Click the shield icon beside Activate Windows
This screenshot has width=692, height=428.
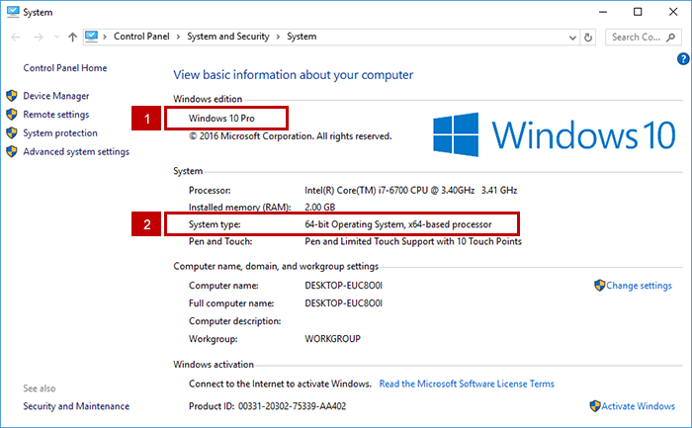point(595,406)
